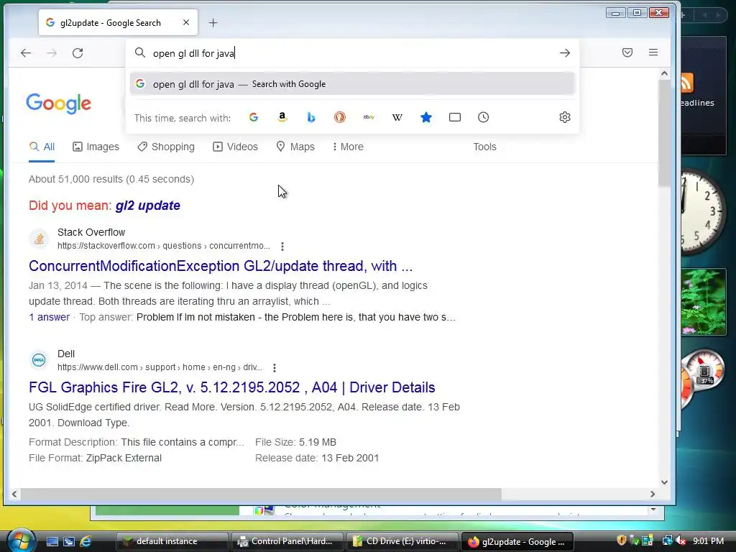
Task: Search in Bookmarks using star icon
Action: coord(425,117)
